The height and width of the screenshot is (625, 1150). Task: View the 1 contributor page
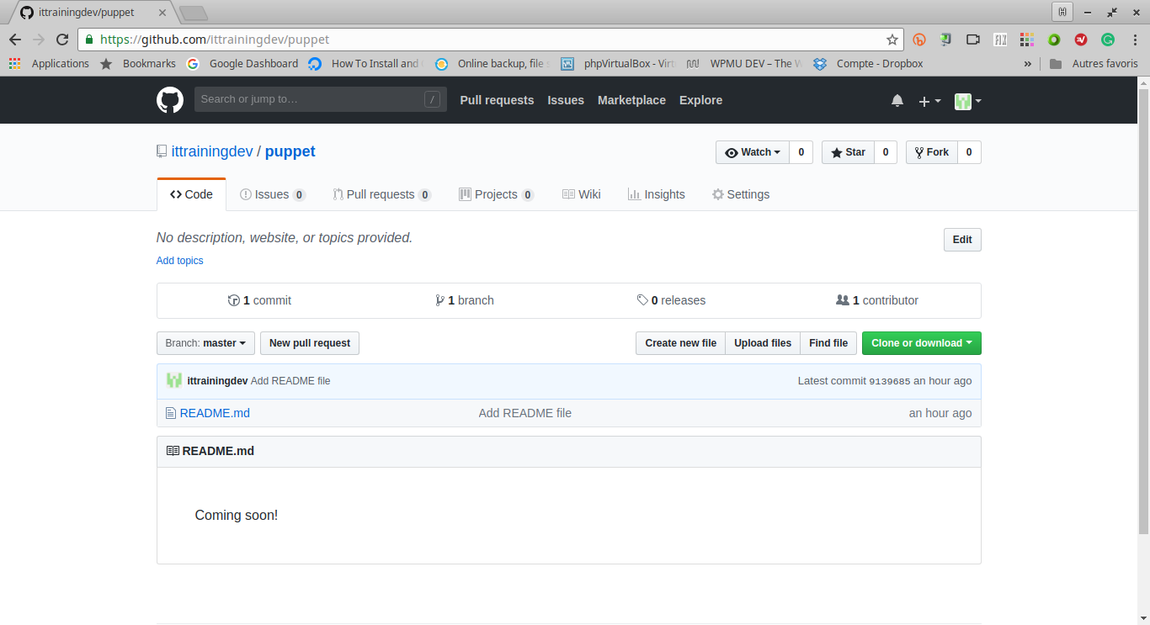pyautogui.click(x=877, y=300)
